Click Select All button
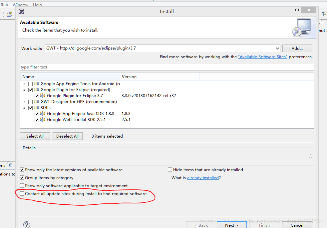Image resolution: width=327 pixels, height=228 pixels. pos(35,136)
